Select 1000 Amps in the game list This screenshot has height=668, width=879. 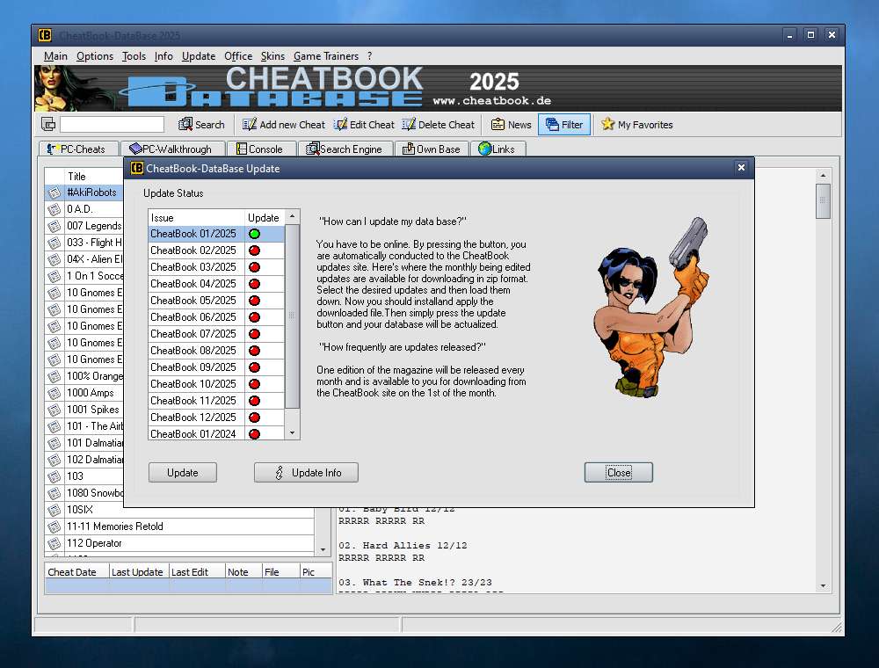click(x=91, y=393)
